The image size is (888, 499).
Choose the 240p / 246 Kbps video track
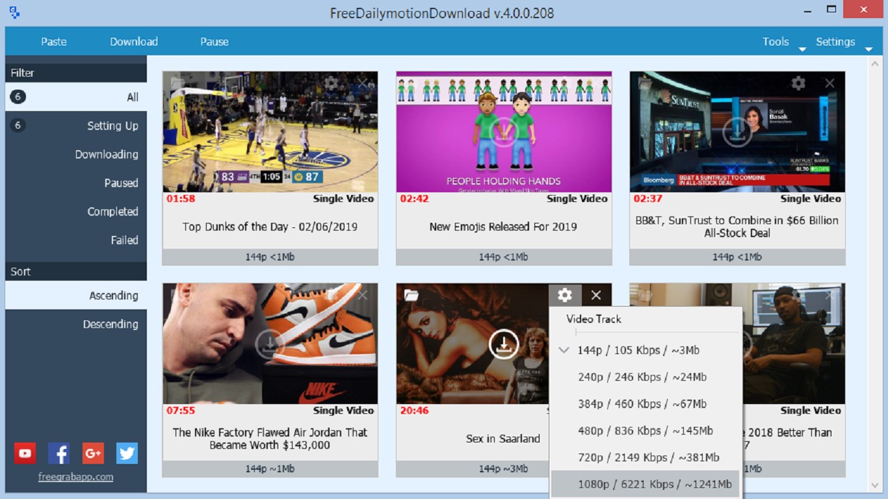click(645, 377)
